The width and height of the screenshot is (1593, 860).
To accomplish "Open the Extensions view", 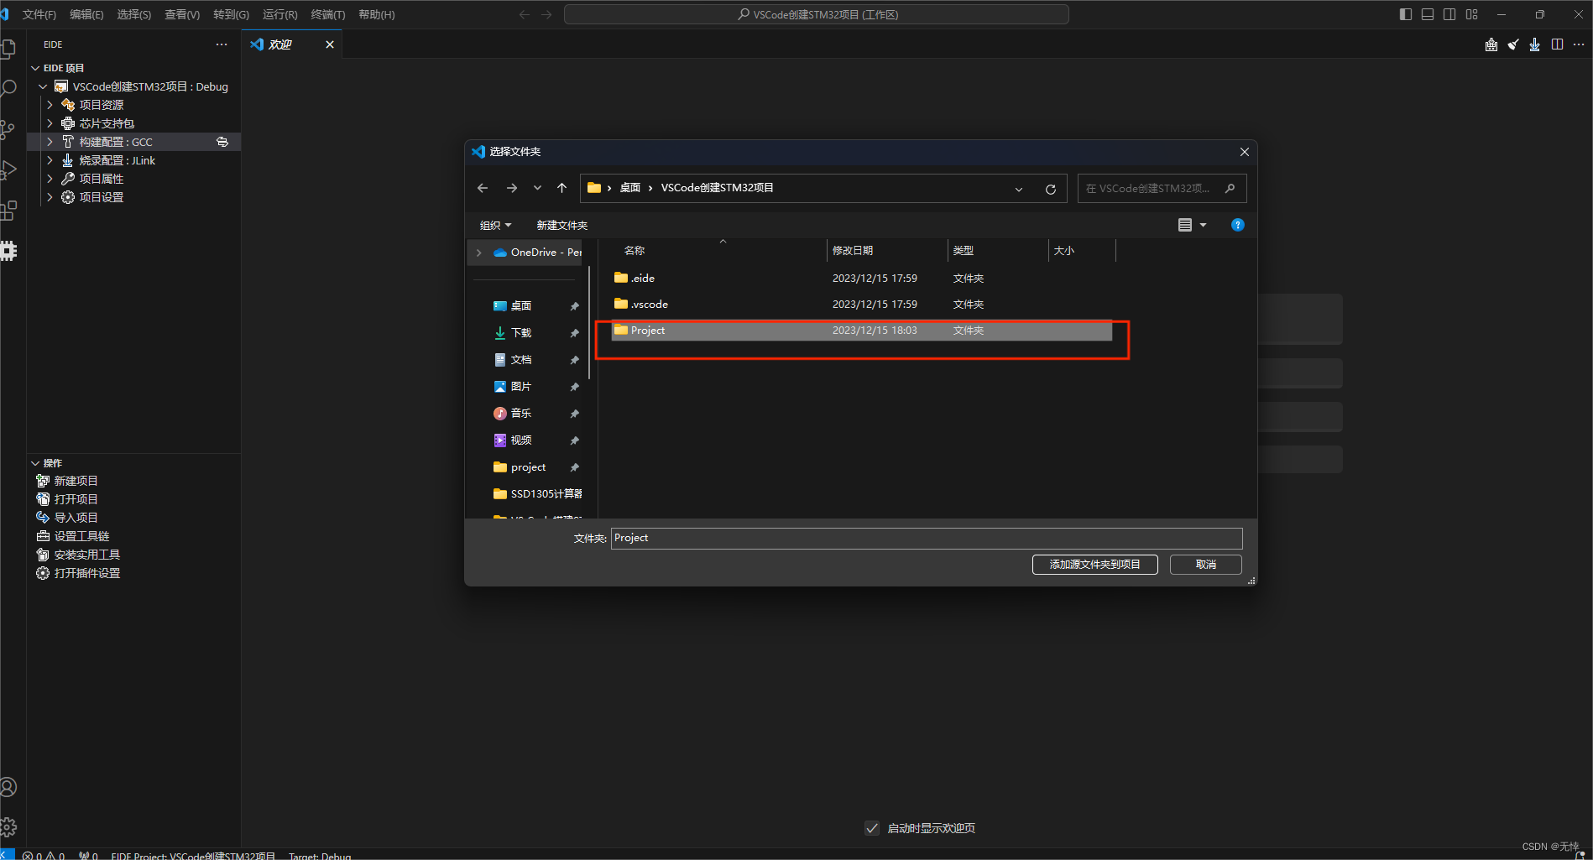I will pyautogui.click(x=8, y=211).
